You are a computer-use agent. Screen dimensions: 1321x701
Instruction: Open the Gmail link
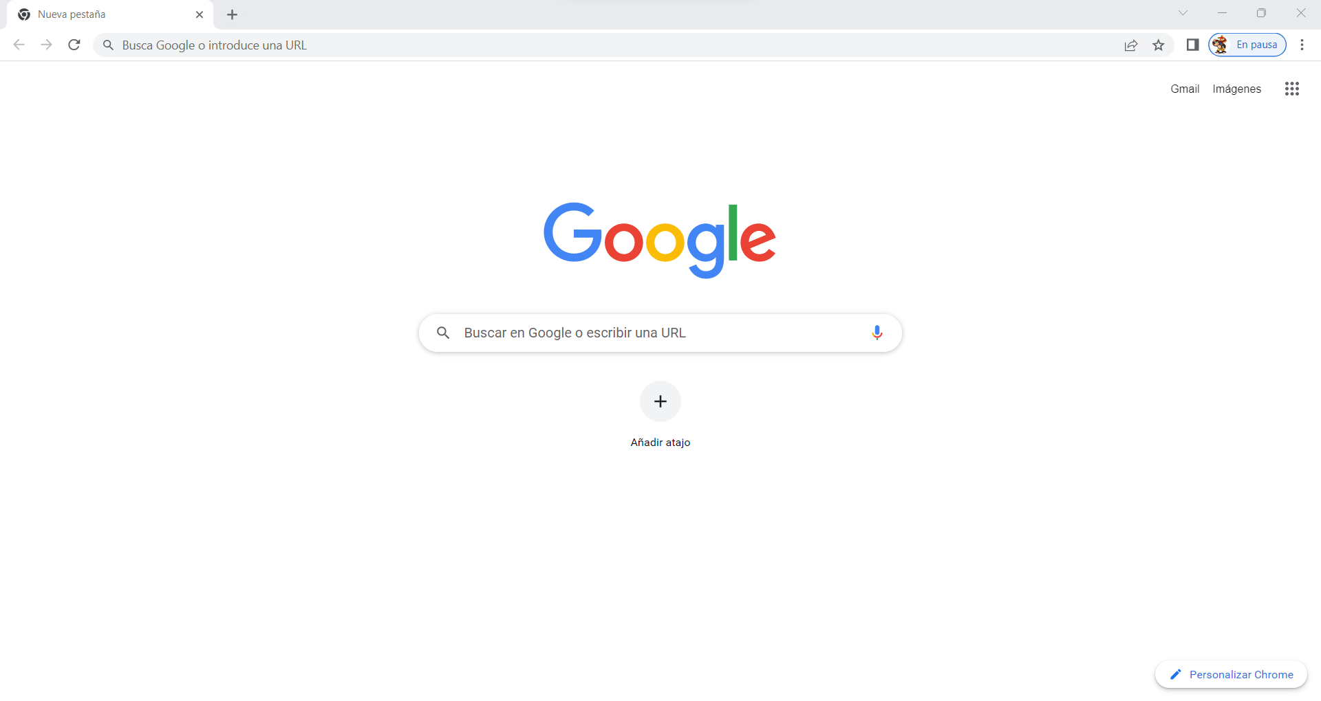click(x=1185, y=89)
